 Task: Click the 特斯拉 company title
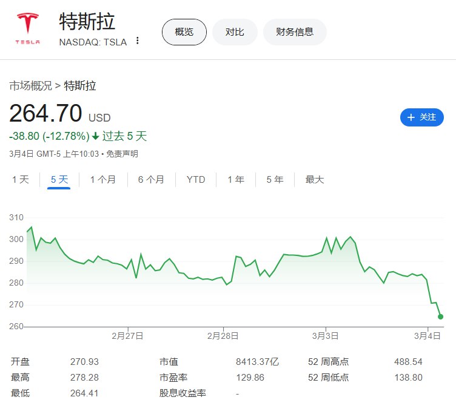pos(87,21)
